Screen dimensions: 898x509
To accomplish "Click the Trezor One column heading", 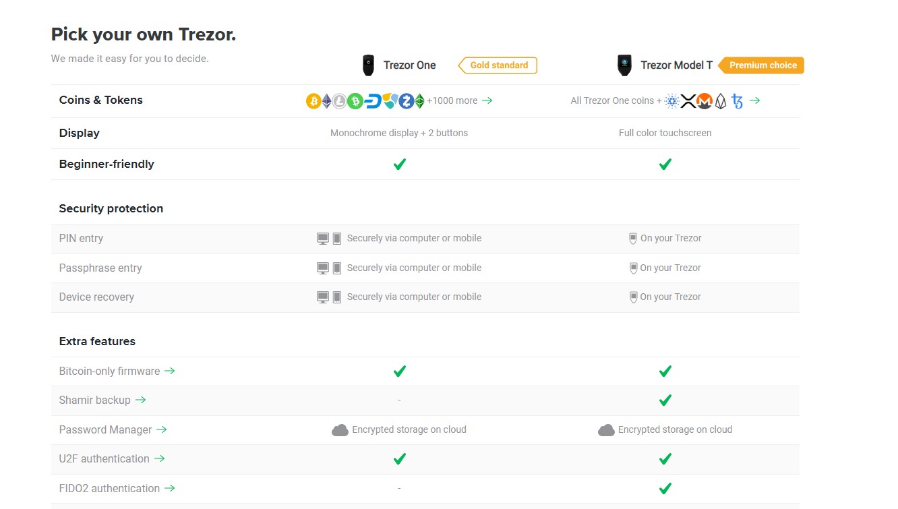I will click(x=410, y=65).
